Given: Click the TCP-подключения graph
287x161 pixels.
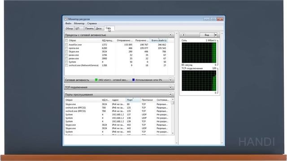Looking at the screenshot, I should (x=199, y=80).
